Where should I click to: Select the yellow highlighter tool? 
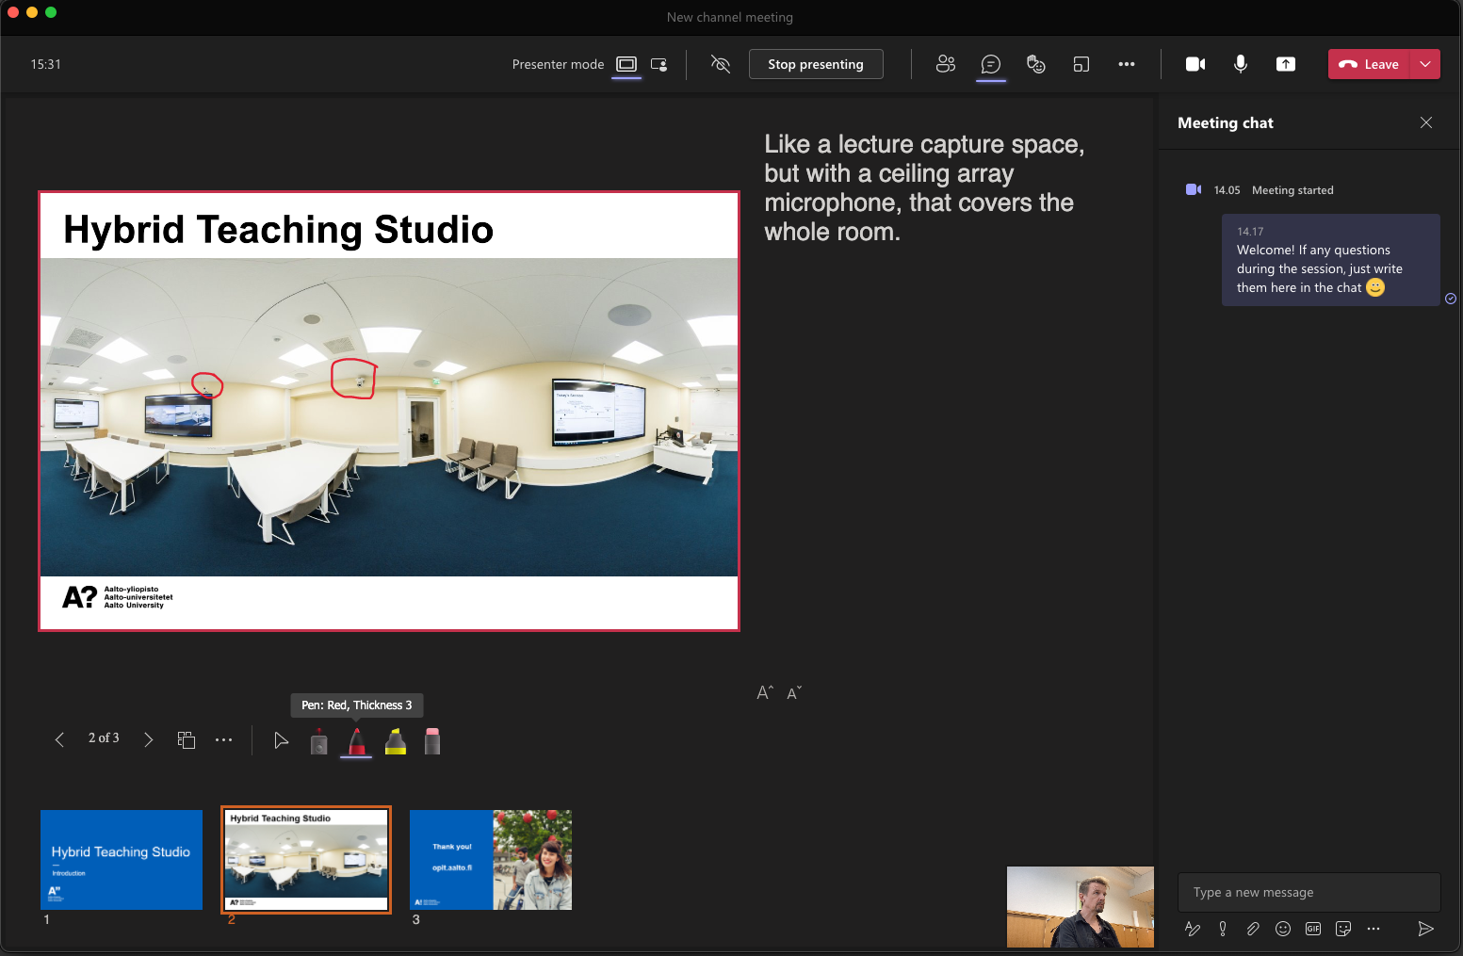[396, 741]
